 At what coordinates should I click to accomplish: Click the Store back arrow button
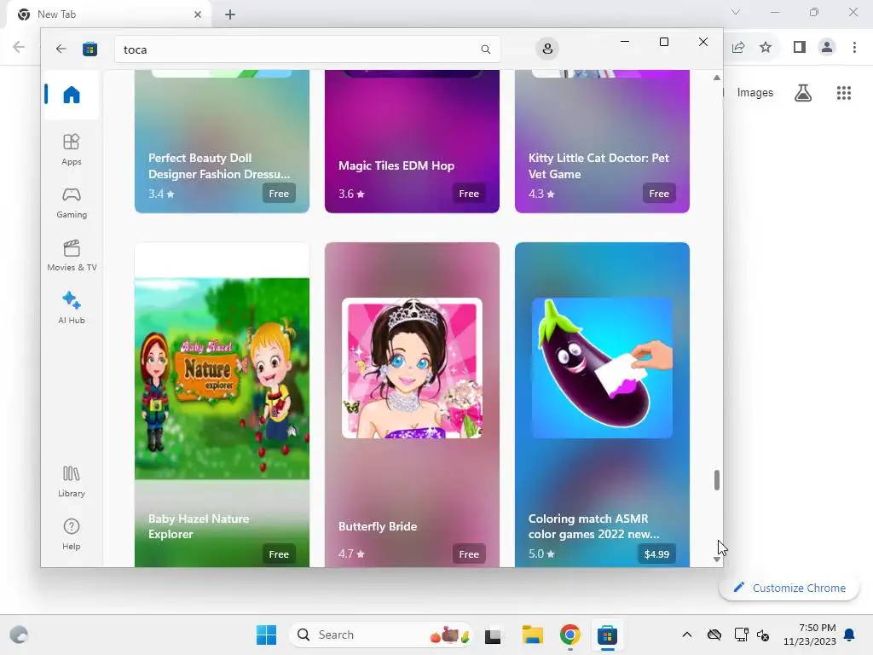61,49
